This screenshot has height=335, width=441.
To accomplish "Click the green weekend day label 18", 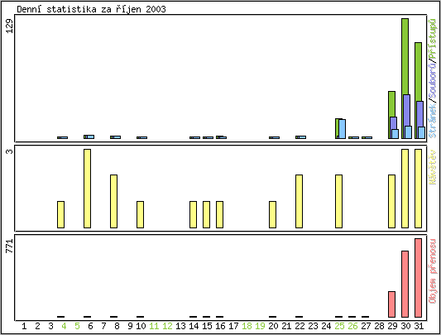I will 247,326.
